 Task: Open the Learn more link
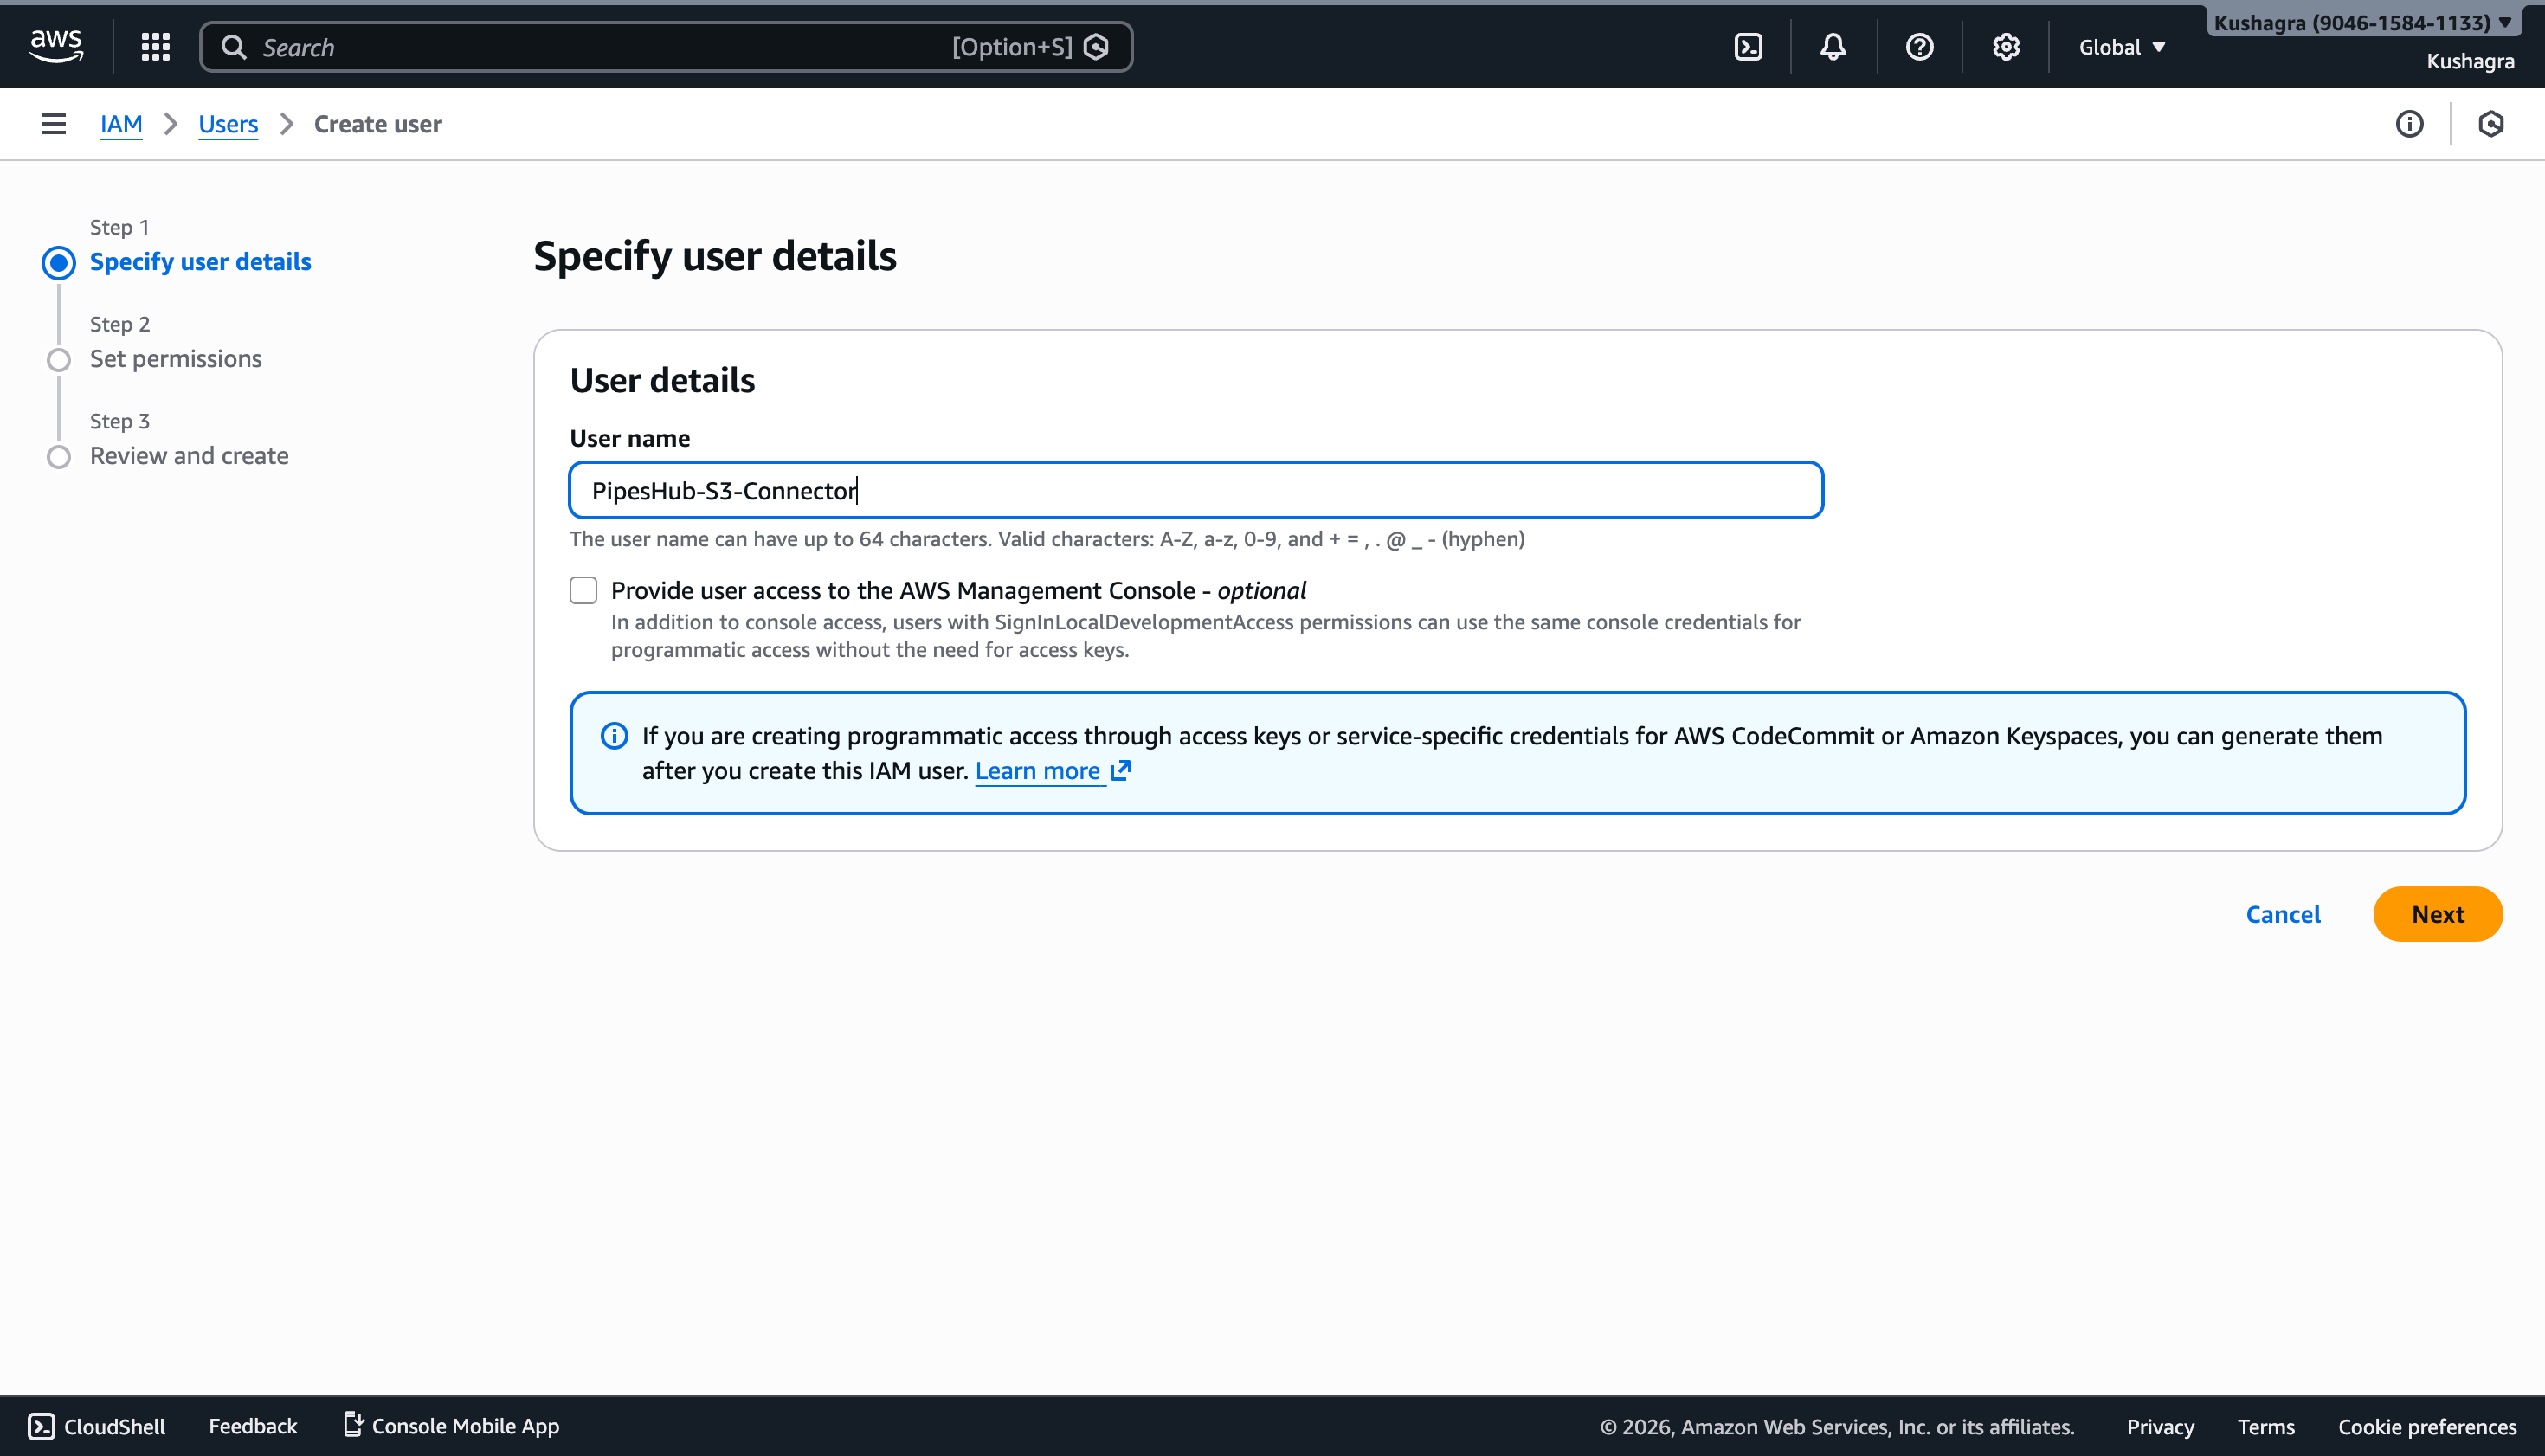tap(1037, 770)
